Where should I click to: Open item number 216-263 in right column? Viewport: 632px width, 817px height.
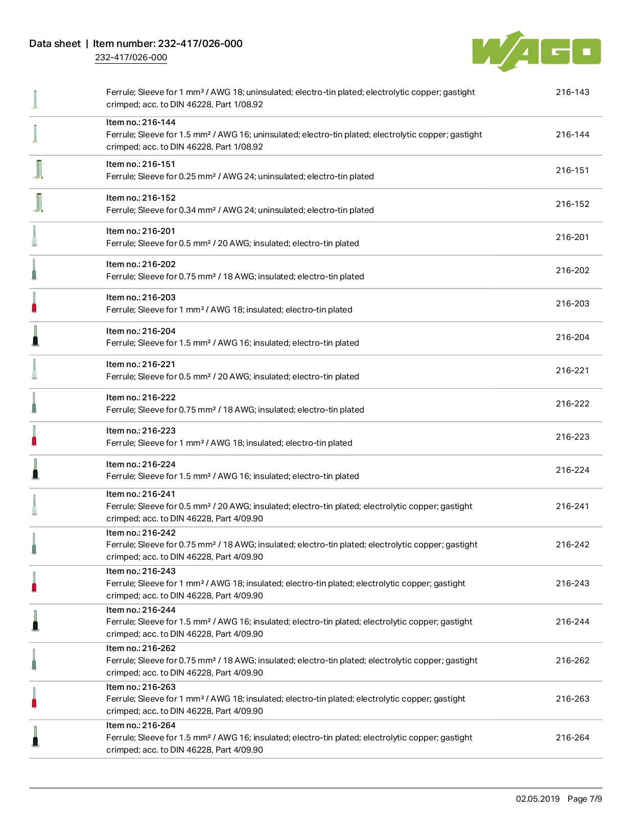(572, 699)
